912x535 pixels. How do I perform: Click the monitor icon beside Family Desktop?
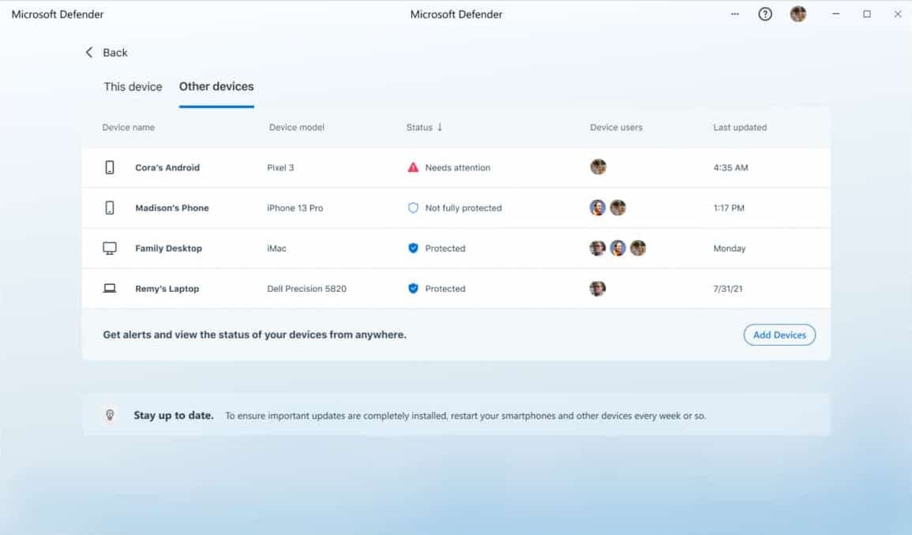[110, 249]
